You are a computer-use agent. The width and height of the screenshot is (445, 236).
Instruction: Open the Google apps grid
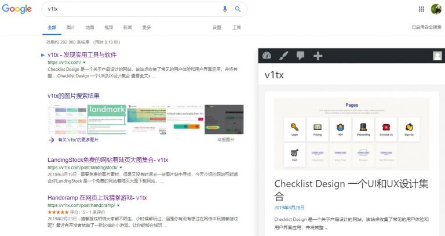tap(421, 9)
